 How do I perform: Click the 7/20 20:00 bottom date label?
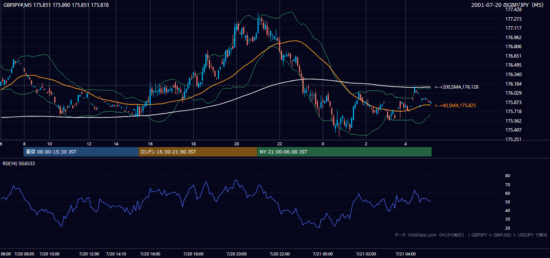pos(237,254)
